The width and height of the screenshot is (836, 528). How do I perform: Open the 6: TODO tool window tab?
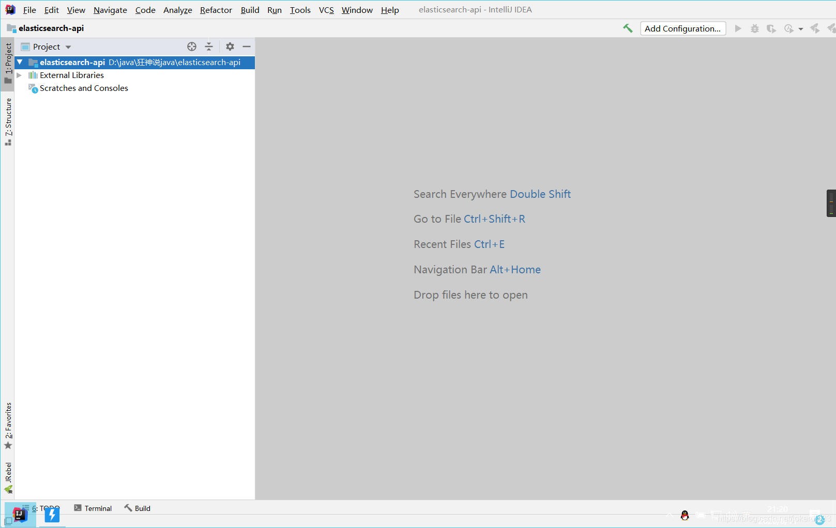pyautogui.click(x=41, y=508)
